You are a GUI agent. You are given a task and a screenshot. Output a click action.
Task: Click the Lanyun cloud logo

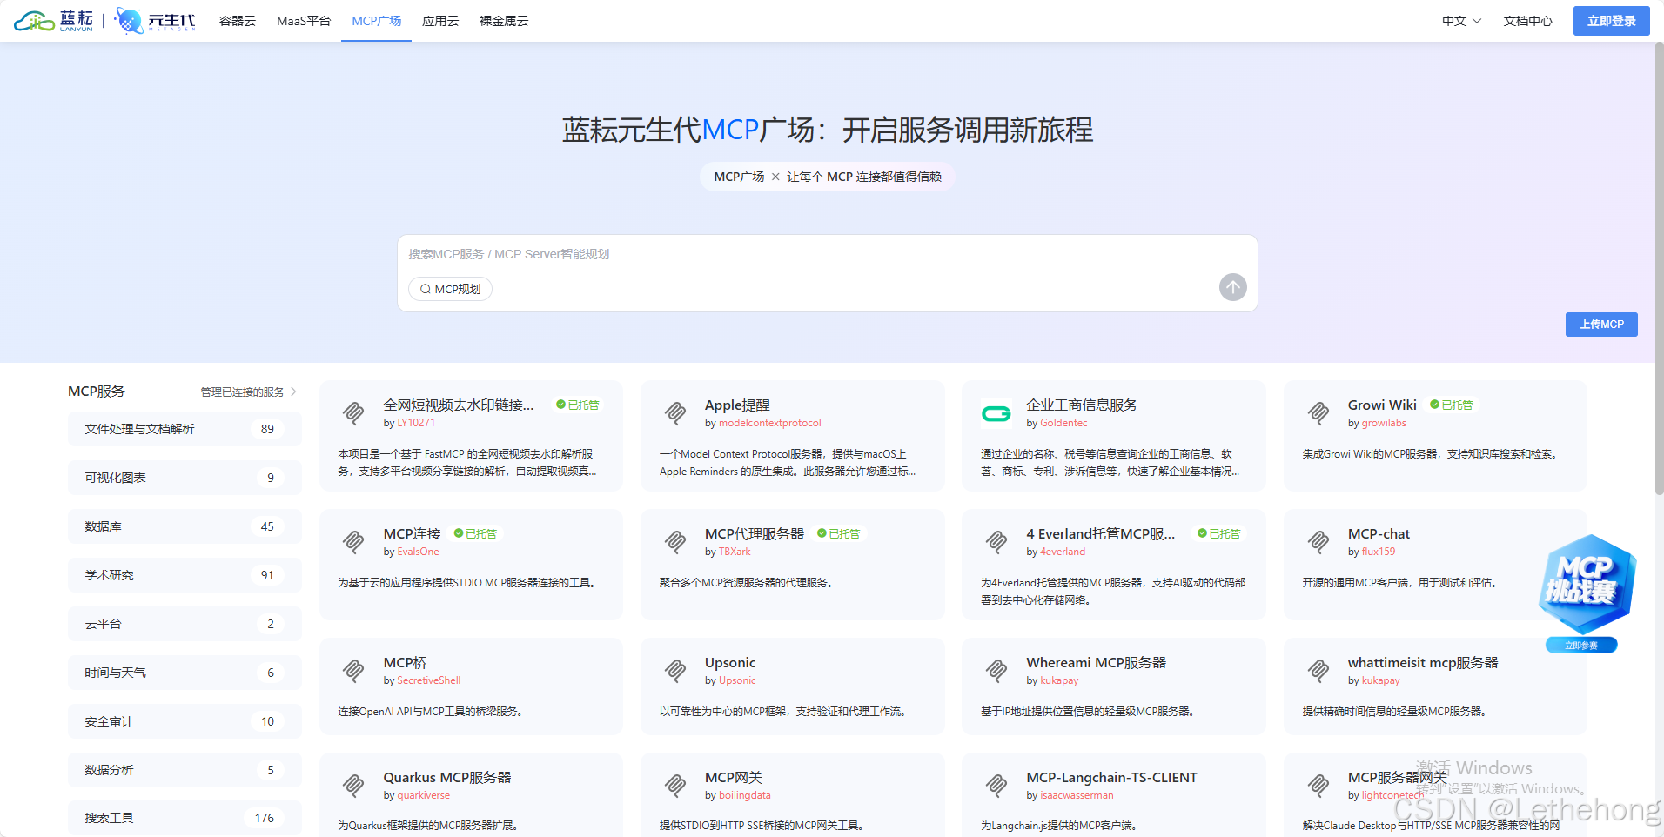coord(53,21)
